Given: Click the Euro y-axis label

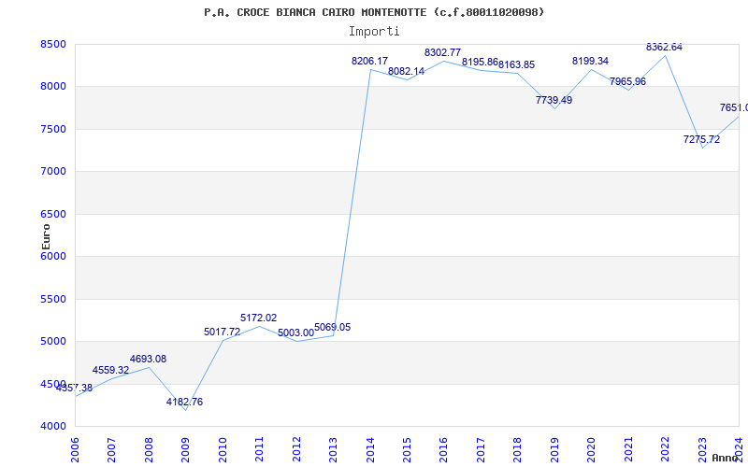Looking at the screenshot, I should (x=46, y=235).
